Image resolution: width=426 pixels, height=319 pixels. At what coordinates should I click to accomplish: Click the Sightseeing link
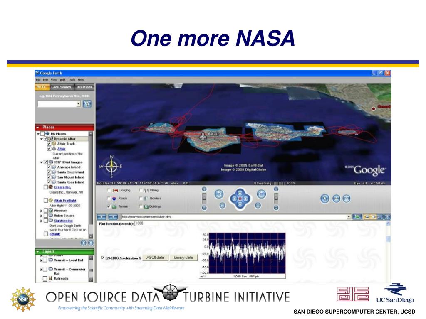click(x=63, y=221)
